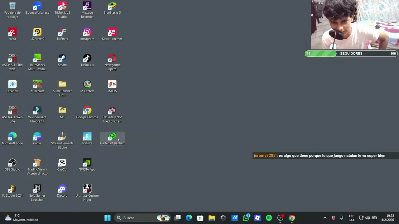Click the NVIDIA App icon
The width and height of the screenshot is (399, 224).
87,165
